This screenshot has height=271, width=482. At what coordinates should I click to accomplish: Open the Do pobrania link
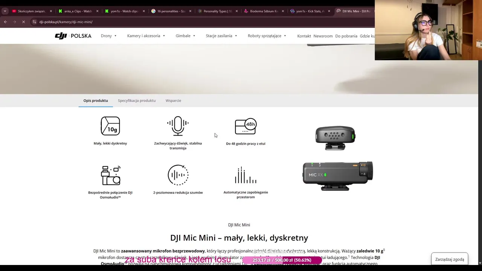pos(346,36)
